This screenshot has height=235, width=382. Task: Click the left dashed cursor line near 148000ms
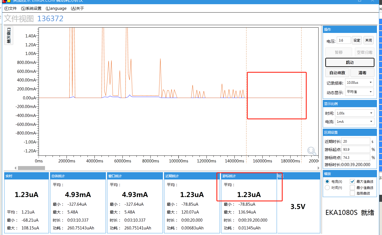(246, 92)
